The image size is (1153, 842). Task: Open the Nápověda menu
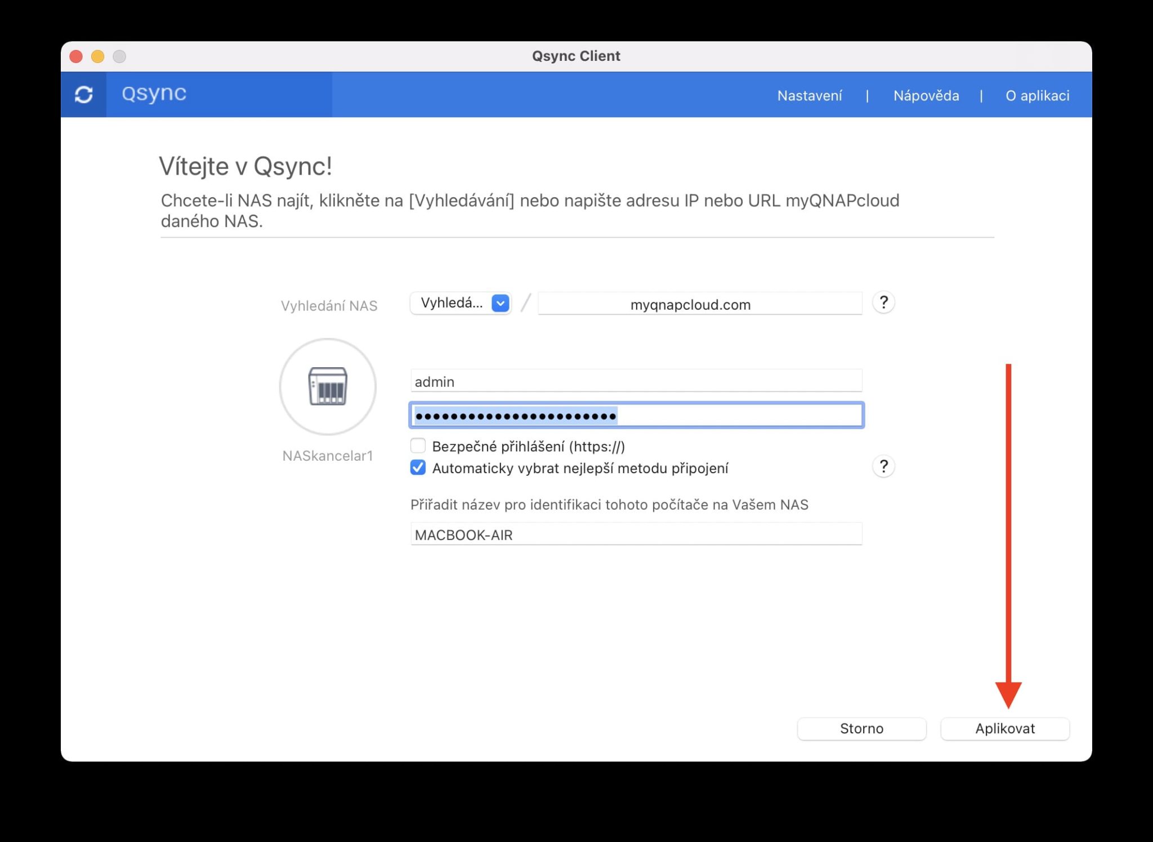(x=926, y=95)
